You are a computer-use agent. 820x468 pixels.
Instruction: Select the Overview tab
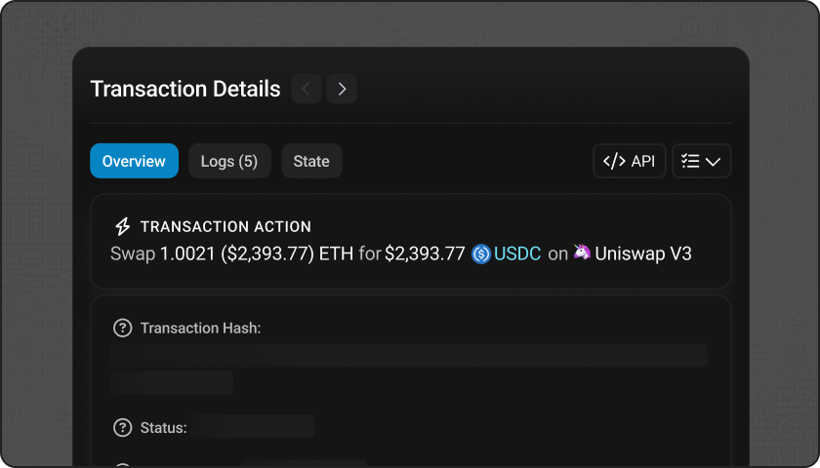click(134, 161)
